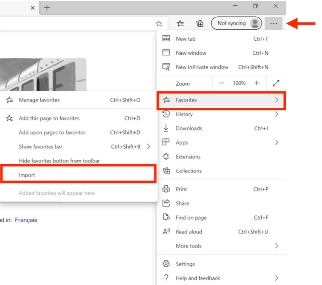Click the add-to-favorites star in address bar
Image resolution: width=322 pixels, height=285 pixels.
click(159, 24)
